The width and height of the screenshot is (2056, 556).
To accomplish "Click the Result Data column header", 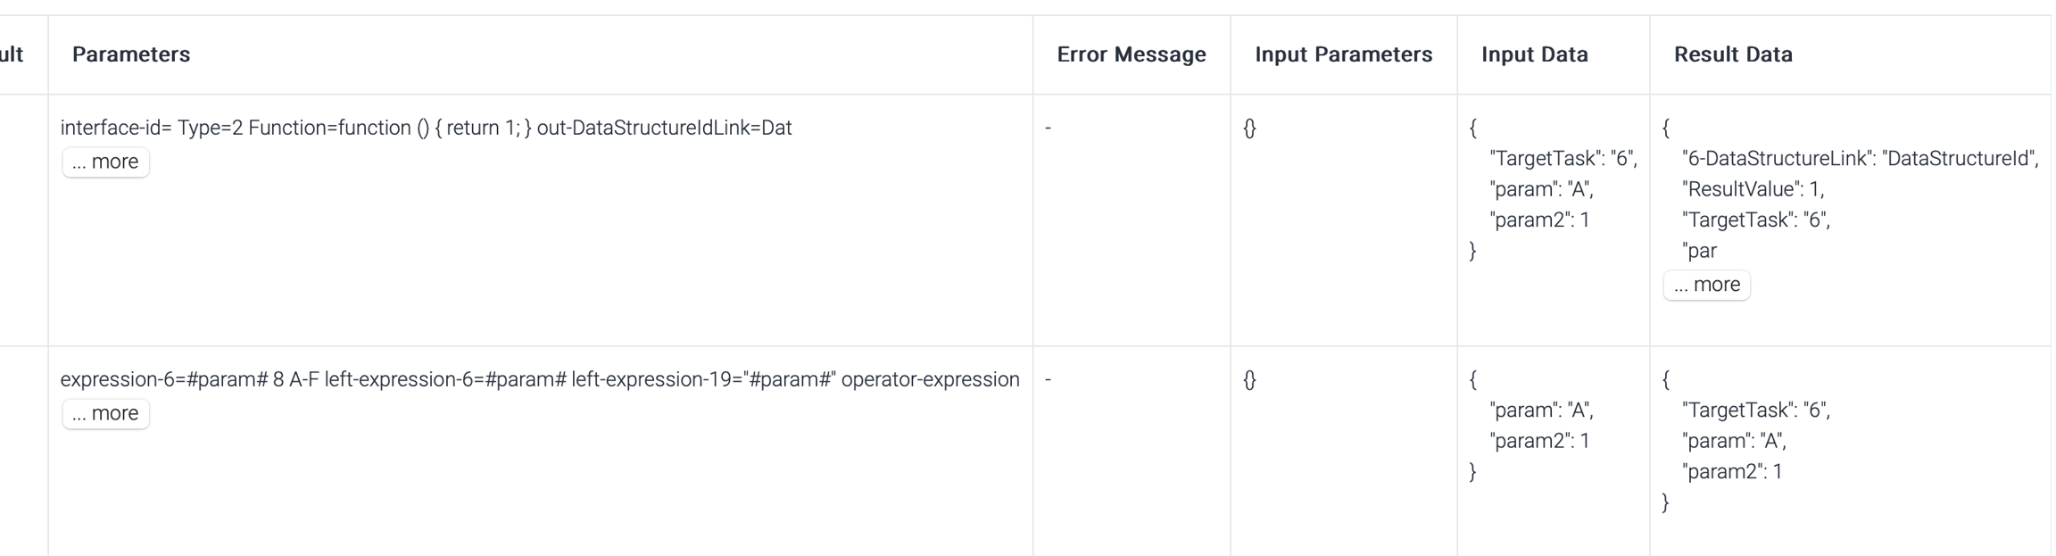I will coord(1732,54).
